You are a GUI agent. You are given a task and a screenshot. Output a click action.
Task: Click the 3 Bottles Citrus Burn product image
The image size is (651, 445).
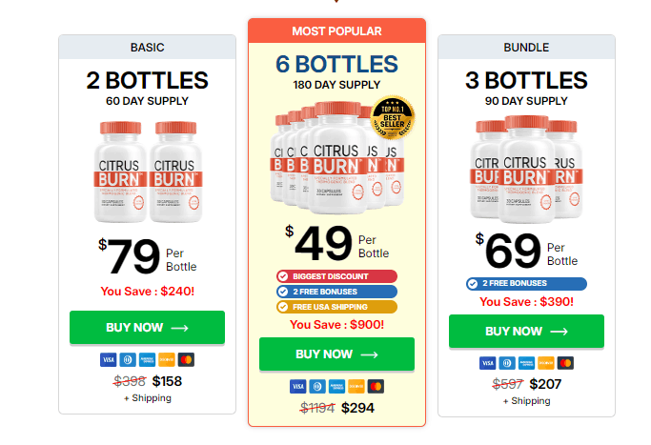coord(526,169)
